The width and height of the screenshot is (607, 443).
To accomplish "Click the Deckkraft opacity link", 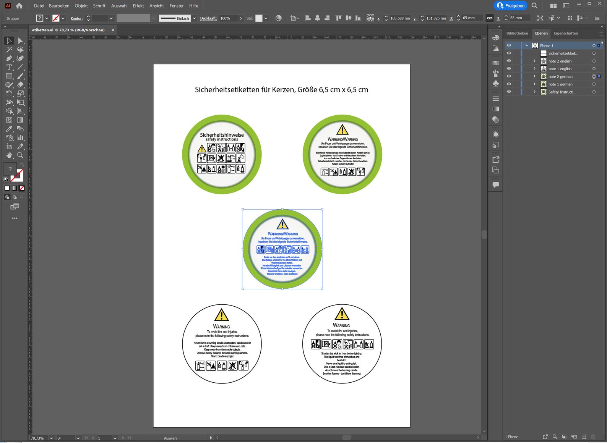I will tap(208, 18).
